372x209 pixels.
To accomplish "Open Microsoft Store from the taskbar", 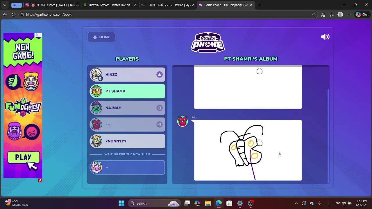I will [229, 203].
